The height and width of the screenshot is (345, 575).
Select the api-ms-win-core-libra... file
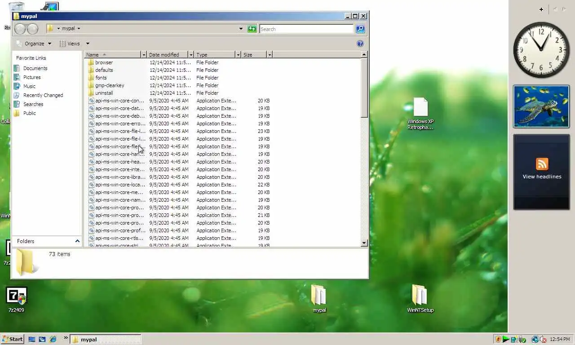coord(117,177)
